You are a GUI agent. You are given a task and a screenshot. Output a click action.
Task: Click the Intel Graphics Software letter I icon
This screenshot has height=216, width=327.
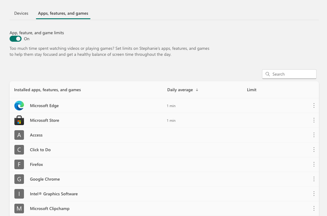click(x=19, y=194)
